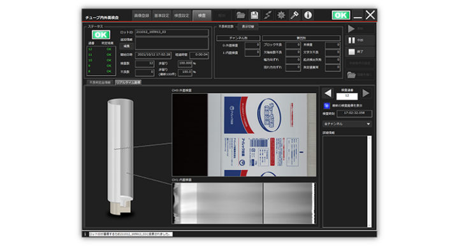Select result row 9 OK
The height and width of the screenshot is (246, 459).
(x=101, y=65)
